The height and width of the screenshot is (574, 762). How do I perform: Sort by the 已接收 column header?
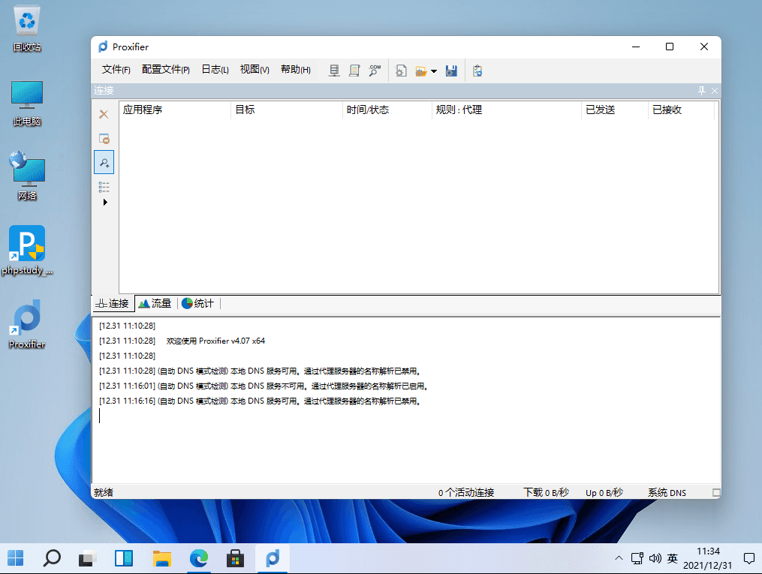click(682, 110)
